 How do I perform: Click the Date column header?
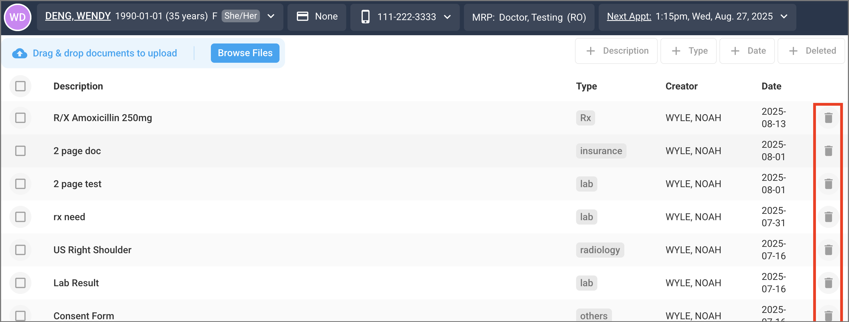point(771,86)
